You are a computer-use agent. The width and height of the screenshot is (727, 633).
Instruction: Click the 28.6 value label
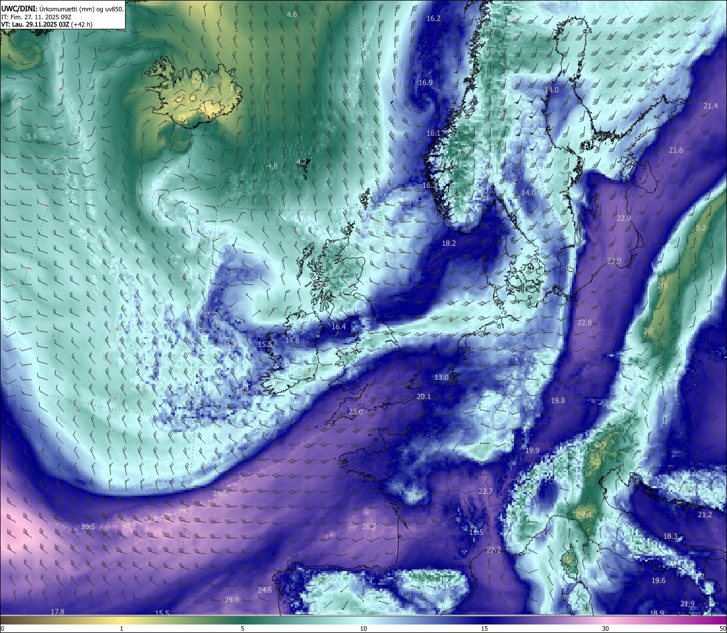click(x=220, y=493)
